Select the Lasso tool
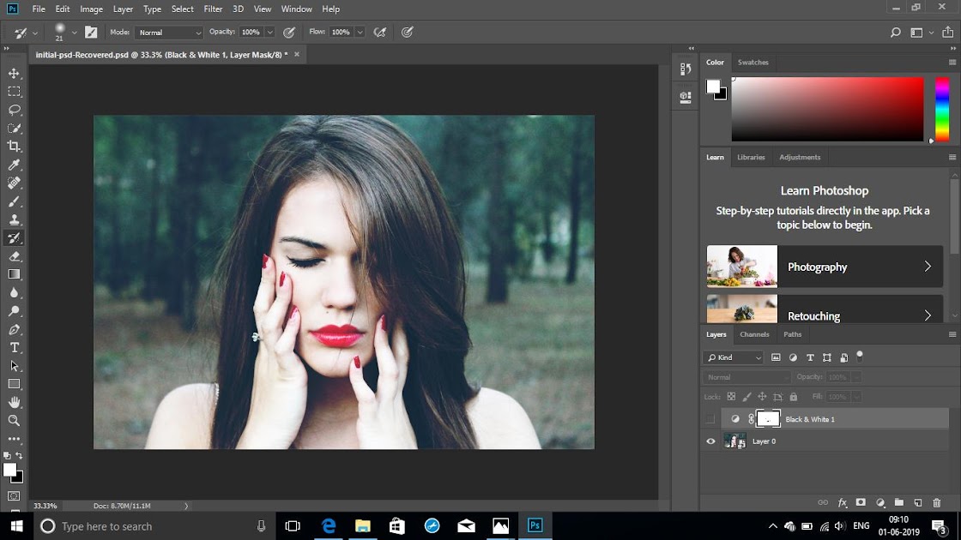Screen dimensions: 961x540 [x=14, y=109]
